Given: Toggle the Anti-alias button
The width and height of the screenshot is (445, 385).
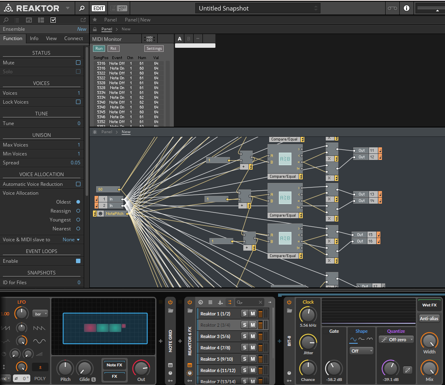Looking at the screenshot, I should tap(429, 319).
